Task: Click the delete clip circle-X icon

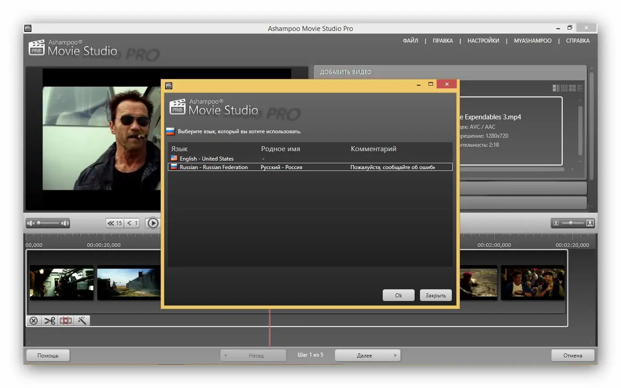Action: 34,321
